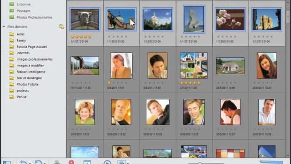
Task: Open the Lisbonne album
Action: pos(23,4)
